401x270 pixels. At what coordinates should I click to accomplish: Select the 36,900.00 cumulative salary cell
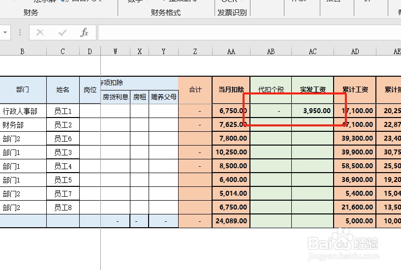[x=355, y=180]
